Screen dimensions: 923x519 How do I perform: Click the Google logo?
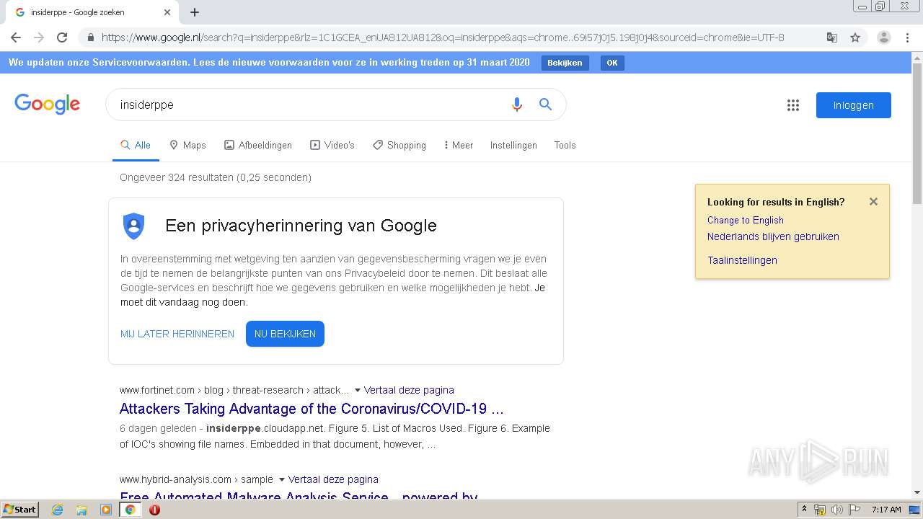click(48, 105)
